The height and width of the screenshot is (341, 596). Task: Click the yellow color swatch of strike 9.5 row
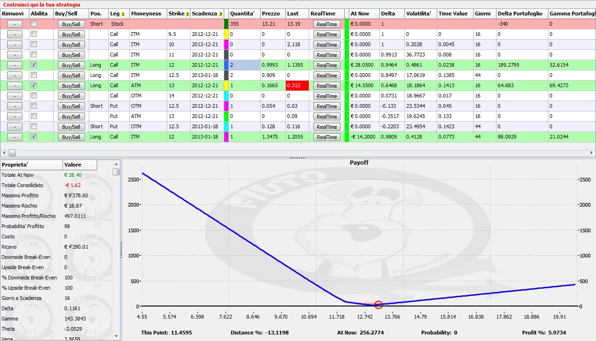coord(226,34)
